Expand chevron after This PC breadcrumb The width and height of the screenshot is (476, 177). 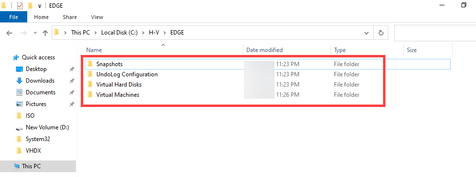pos(95,33)
